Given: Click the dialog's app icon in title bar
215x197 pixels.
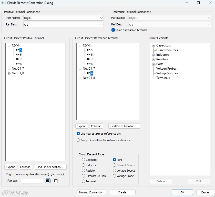Looking at the screenshot, I should pos(3,3).
